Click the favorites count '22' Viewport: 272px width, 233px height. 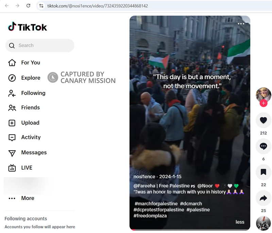click(263, 185)
